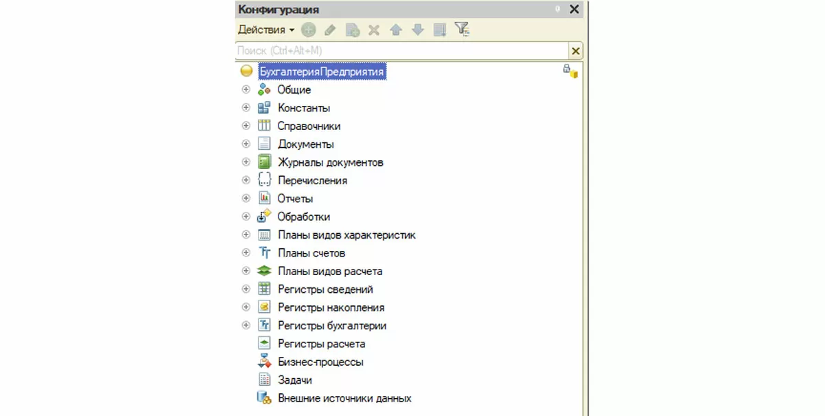Select the Перечисления label
825x416 pixels.
click(312, 180)
